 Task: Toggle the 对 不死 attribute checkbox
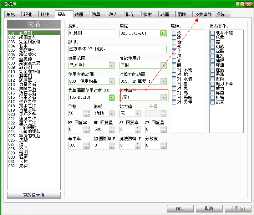(174, 70)
